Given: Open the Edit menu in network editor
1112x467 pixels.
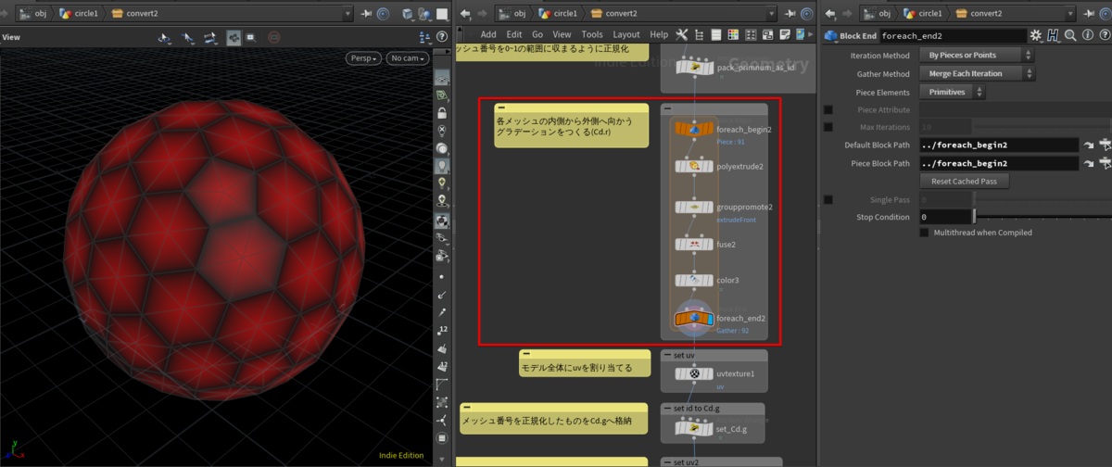Looking at the screenshot, I should pos(513,34).
